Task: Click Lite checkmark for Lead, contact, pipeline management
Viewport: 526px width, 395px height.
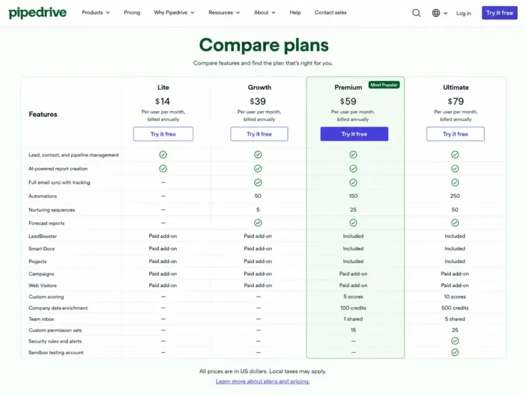Action: 163,154
